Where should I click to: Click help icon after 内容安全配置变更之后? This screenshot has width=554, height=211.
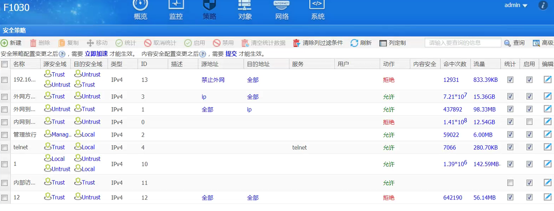(x=203, y=54)
